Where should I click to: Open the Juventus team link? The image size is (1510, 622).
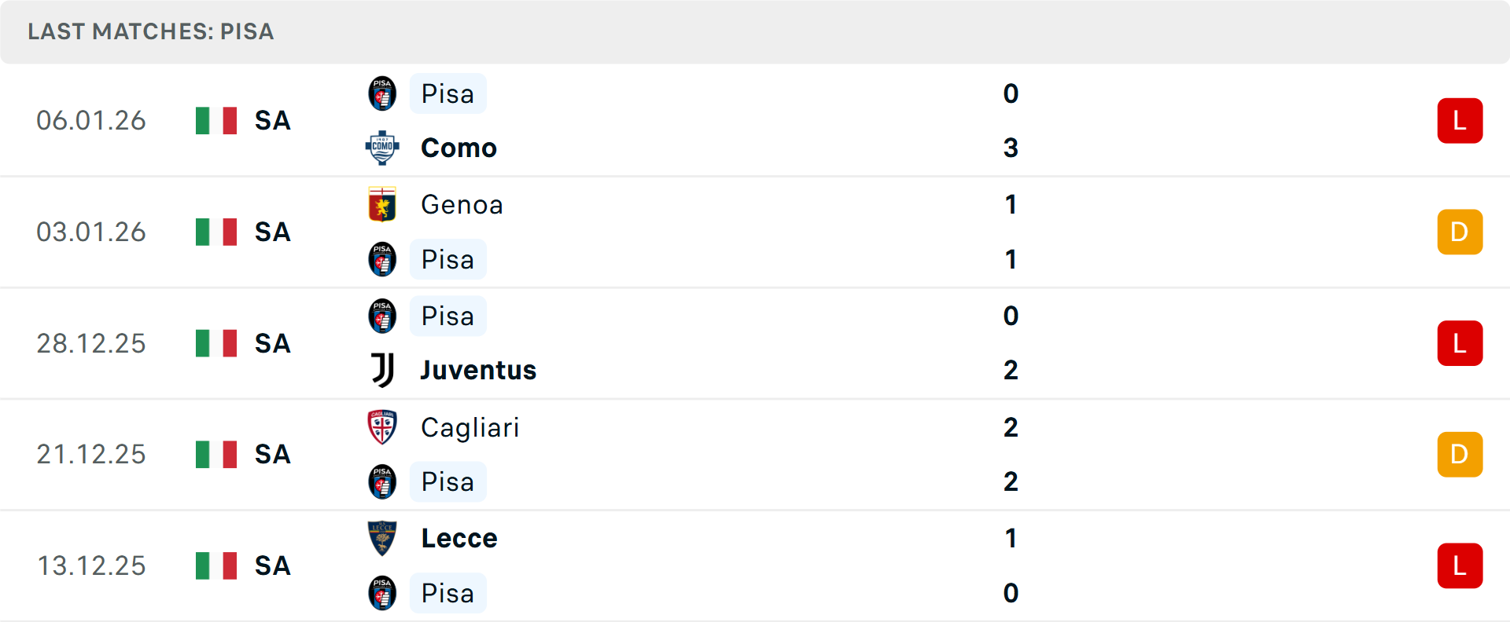[x=478, y=370]
